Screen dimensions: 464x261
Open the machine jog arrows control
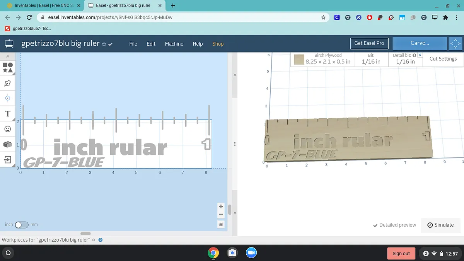pyautogui.click(x=455, y=44)
